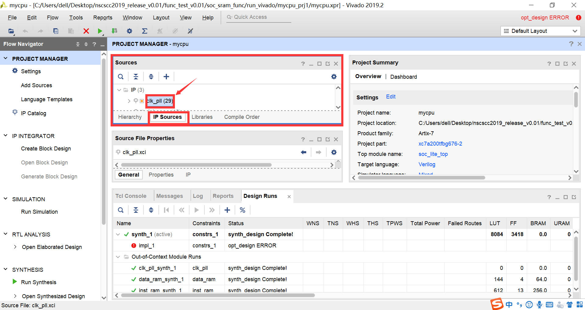The image size is (585, 310).
Task: Click the Program Device toolbar icon
Action: (x=115, y=31)
